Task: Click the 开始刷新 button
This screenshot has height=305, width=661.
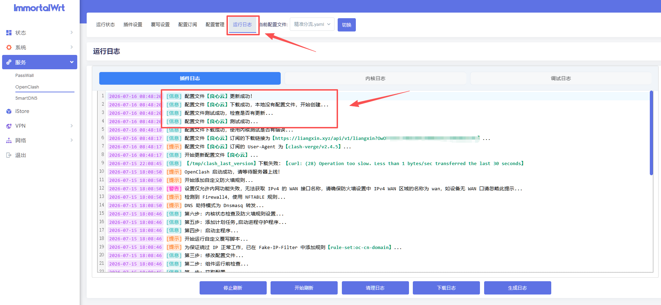Action: click(x=304, y=288)
